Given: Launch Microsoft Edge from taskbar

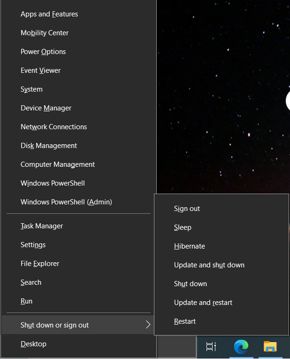Looking at the screenshot, I should point(241,346).
